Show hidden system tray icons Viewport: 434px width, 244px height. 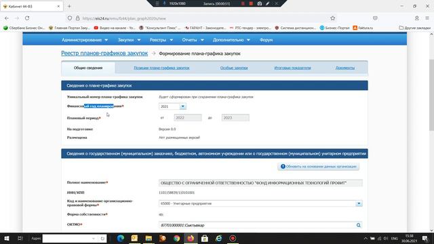[366, 239]
